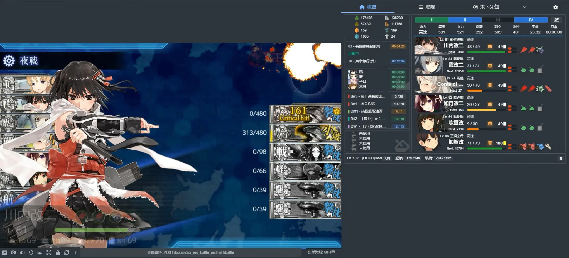Click expedition timer 02:12:04
569x258 pixels.
click(398, 61)
